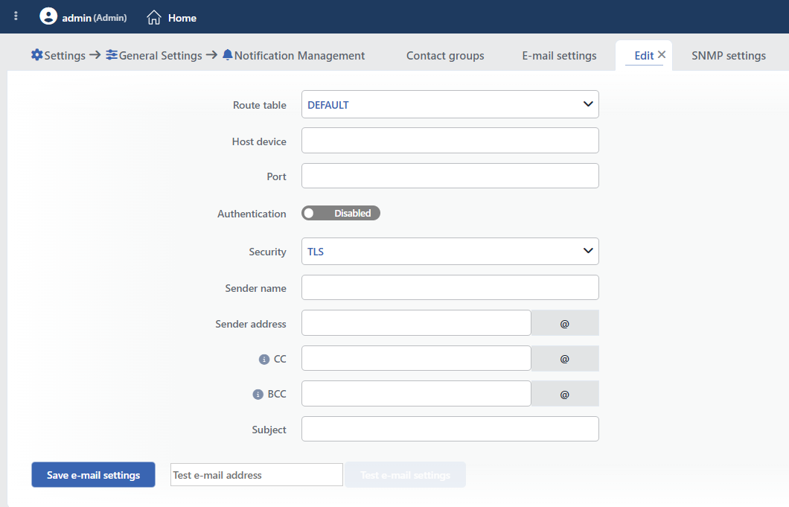Click the BCC info icon

[258, 395]
